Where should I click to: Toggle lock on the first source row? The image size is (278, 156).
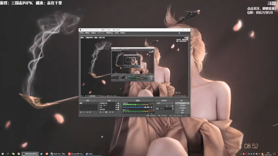pos(118,103)
